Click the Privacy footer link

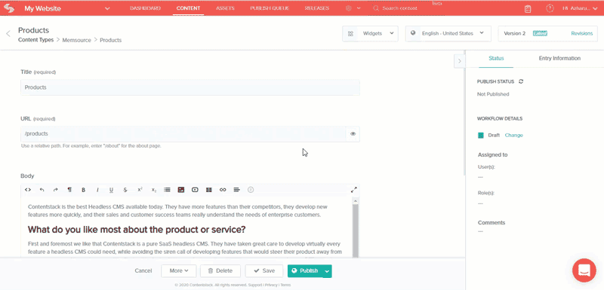271,285
